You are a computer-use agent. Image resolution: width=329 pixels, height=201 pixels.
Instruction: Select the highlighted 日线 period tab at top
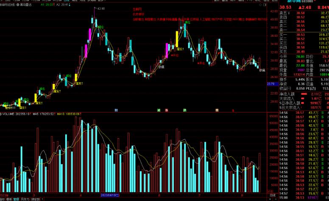pos(67,0)
